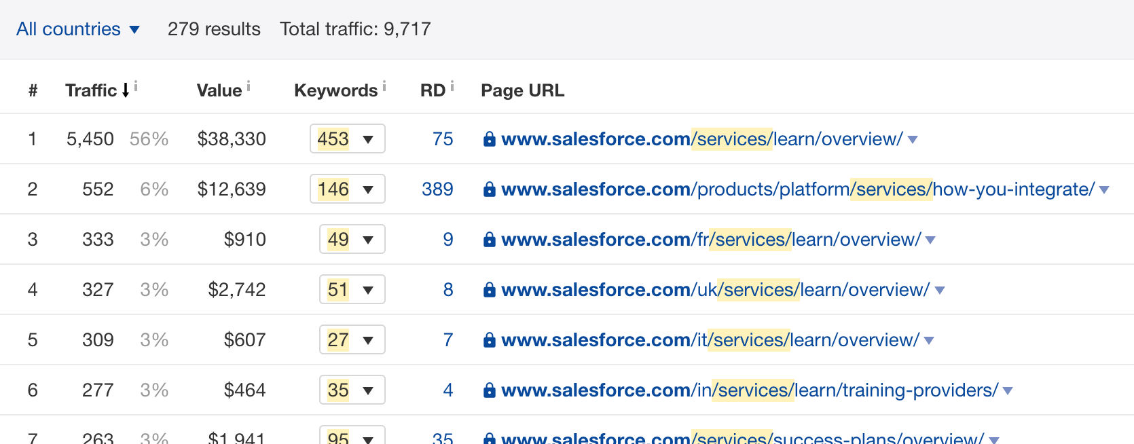This screenshot has height=444, width=1134.
Task: Expand the 27 keywords dropdown
Action: pos(352,339)
